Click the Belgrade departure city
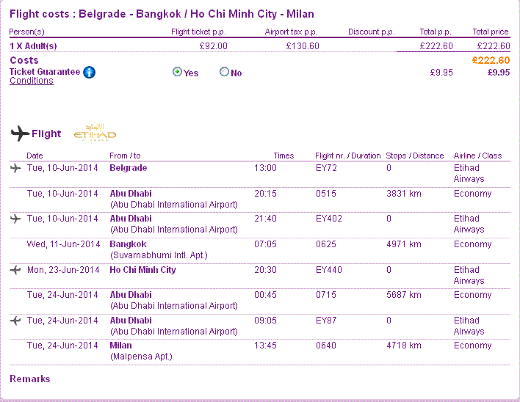The width and height of the screenshot is (520, 402). click(x=128, y=168)
